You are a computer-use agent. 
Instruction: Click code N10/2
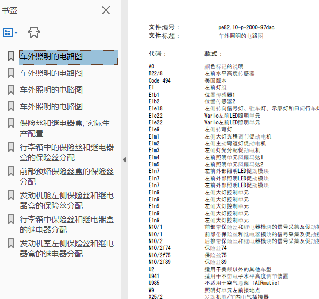[x=155, y=241]
